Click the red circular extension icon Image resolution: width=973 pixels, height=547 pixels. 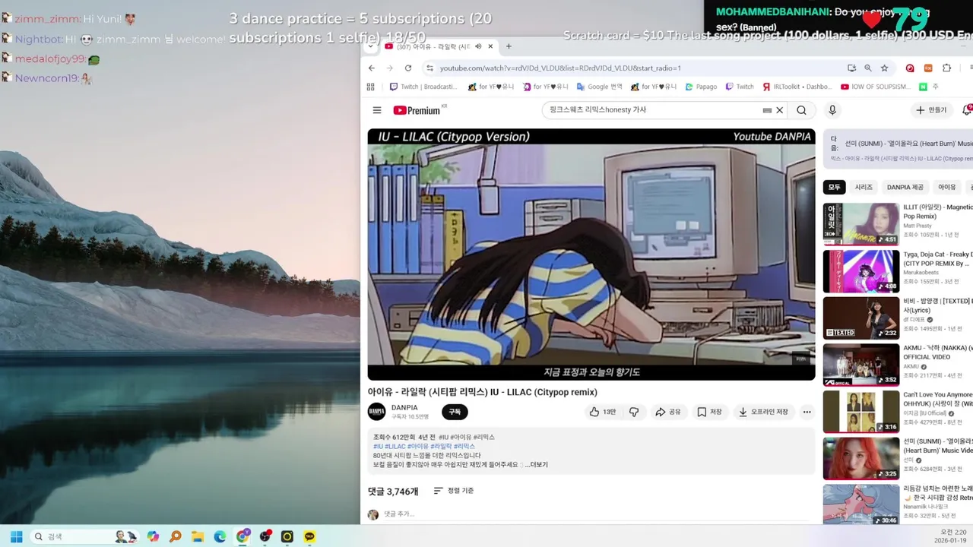(910, 68)
